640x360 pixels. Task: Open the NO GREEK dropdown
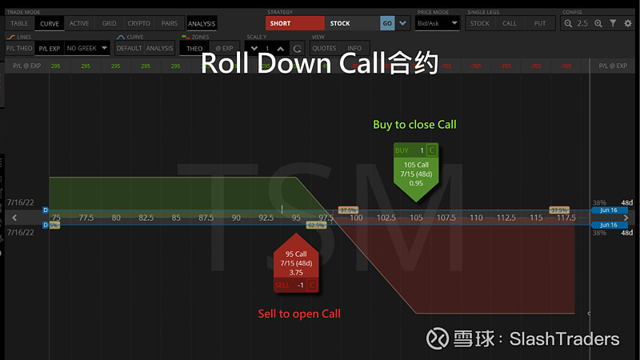pos(87,48)
